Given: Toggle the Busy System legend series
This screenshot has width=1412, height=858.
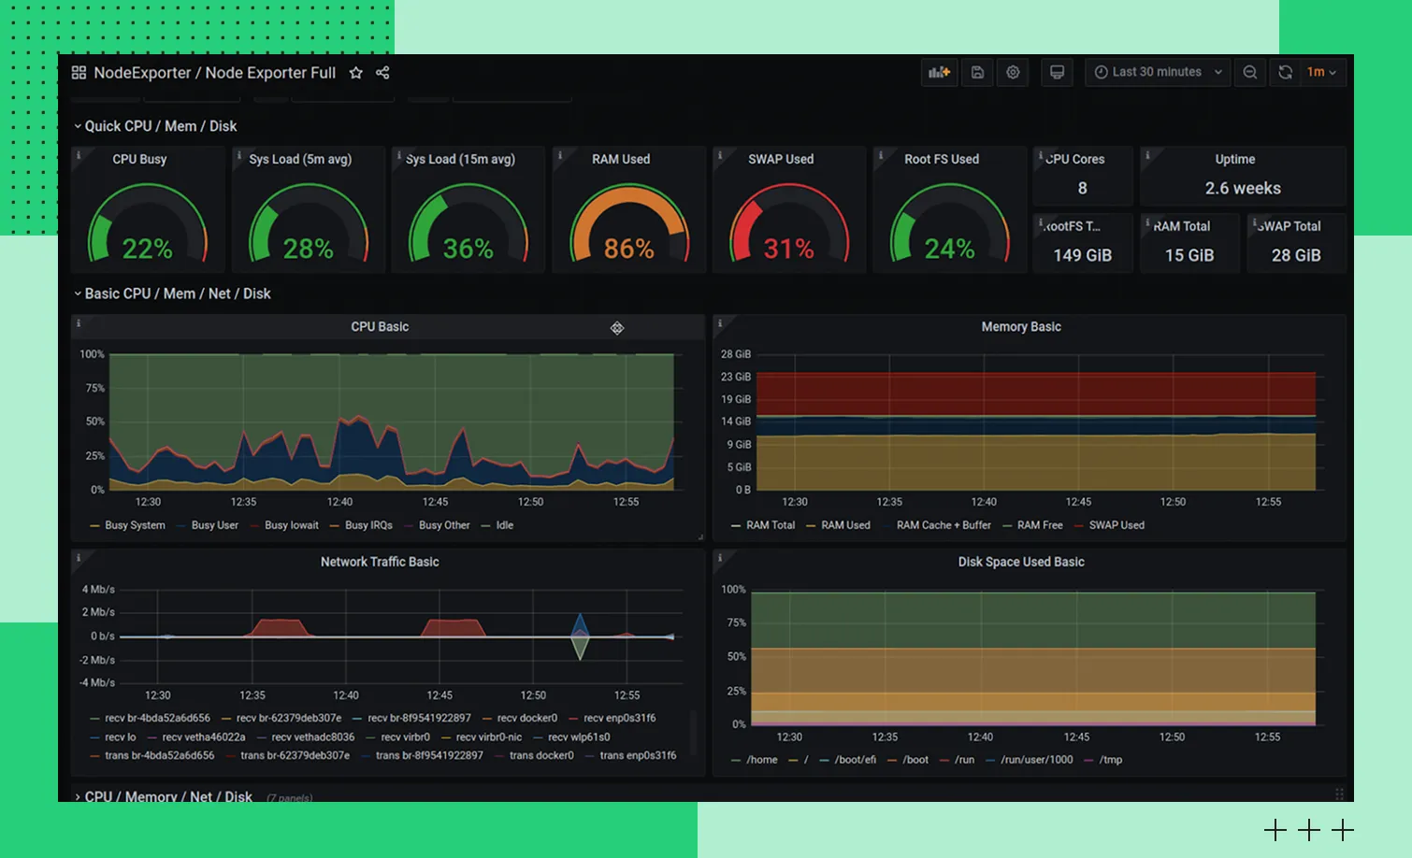Looking at the screenshot, I should [x=135, y=525].
